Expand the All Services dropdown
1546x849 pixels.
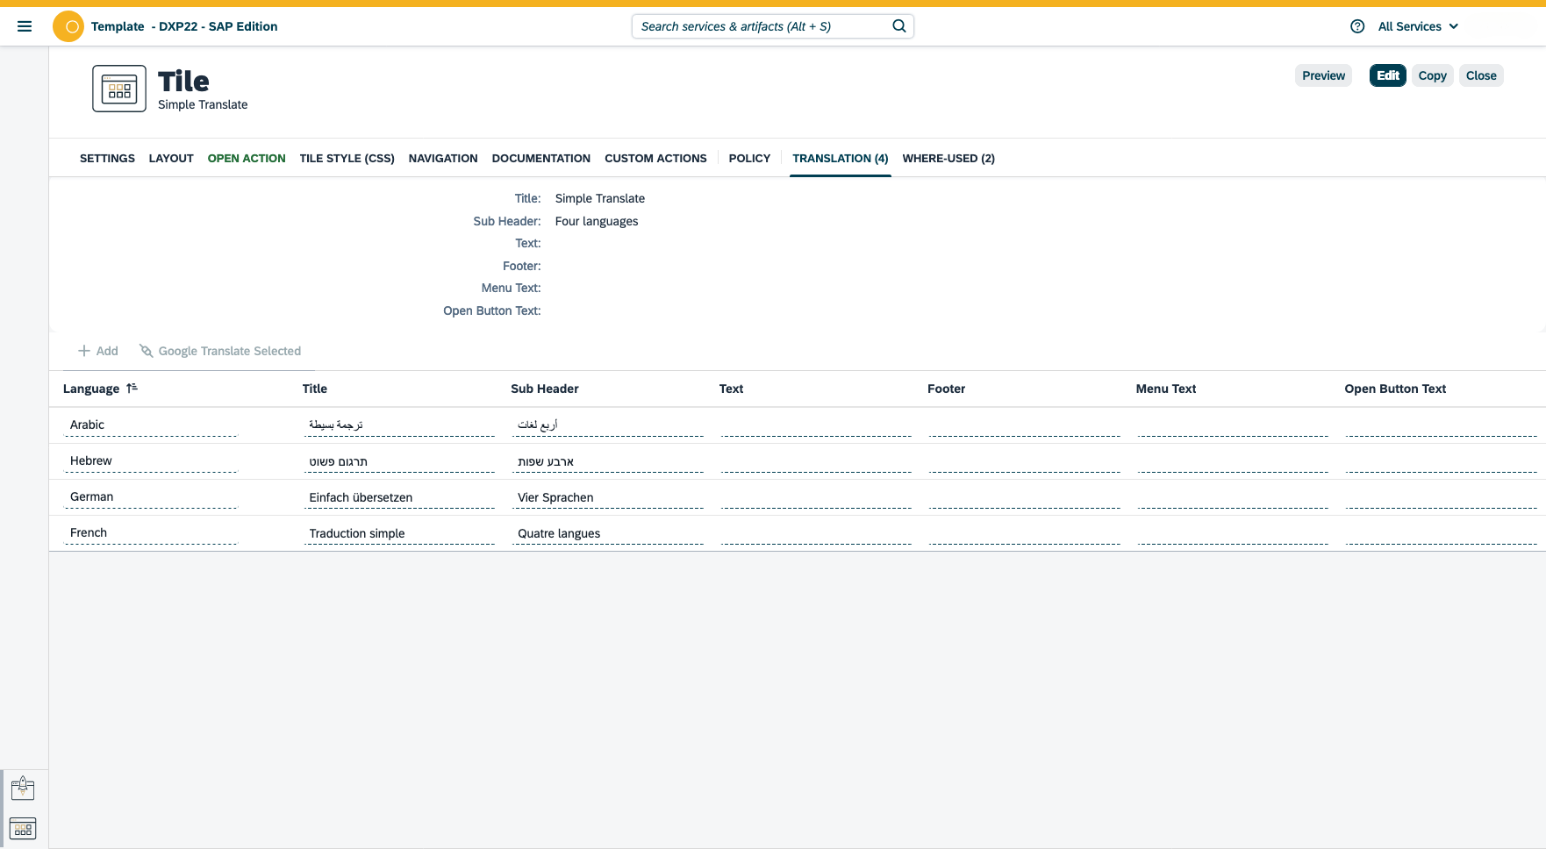[x=1418, y=26]
